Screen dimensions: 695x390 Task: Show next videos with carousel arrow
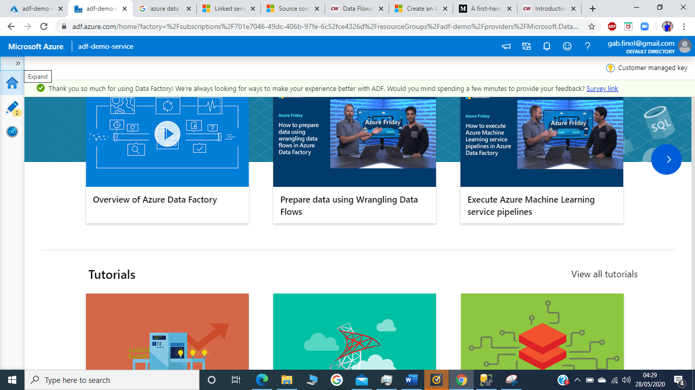click(666, 159)
